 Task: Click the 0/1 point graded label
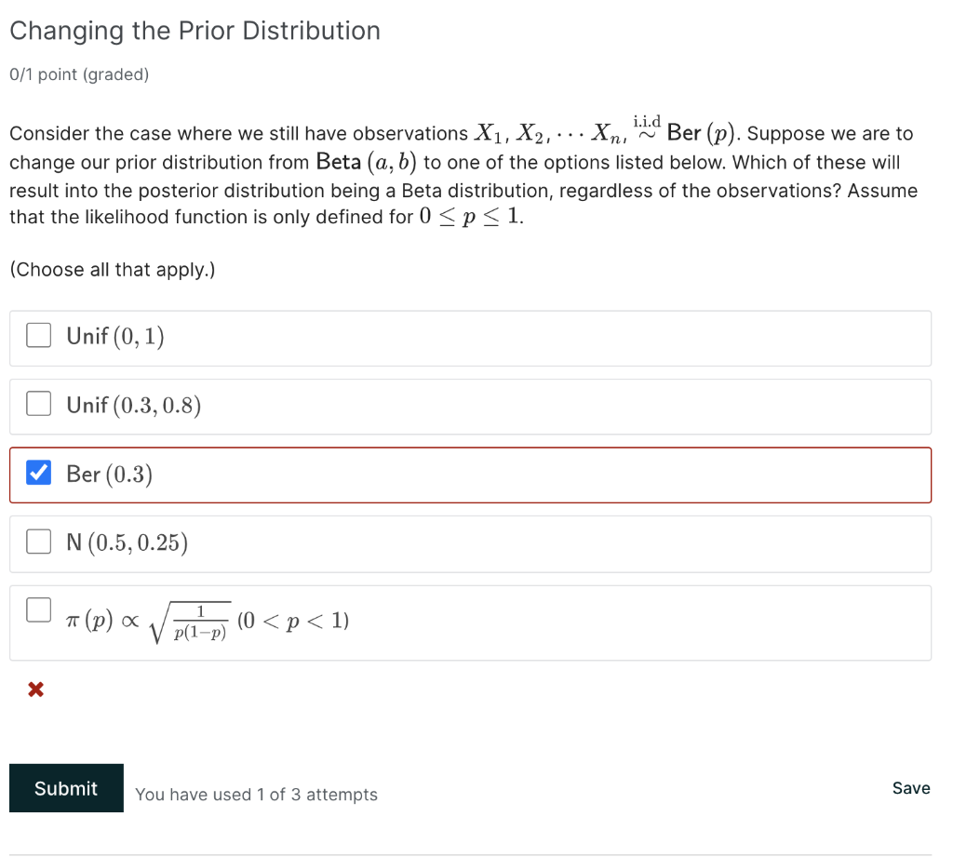point(79,74)
